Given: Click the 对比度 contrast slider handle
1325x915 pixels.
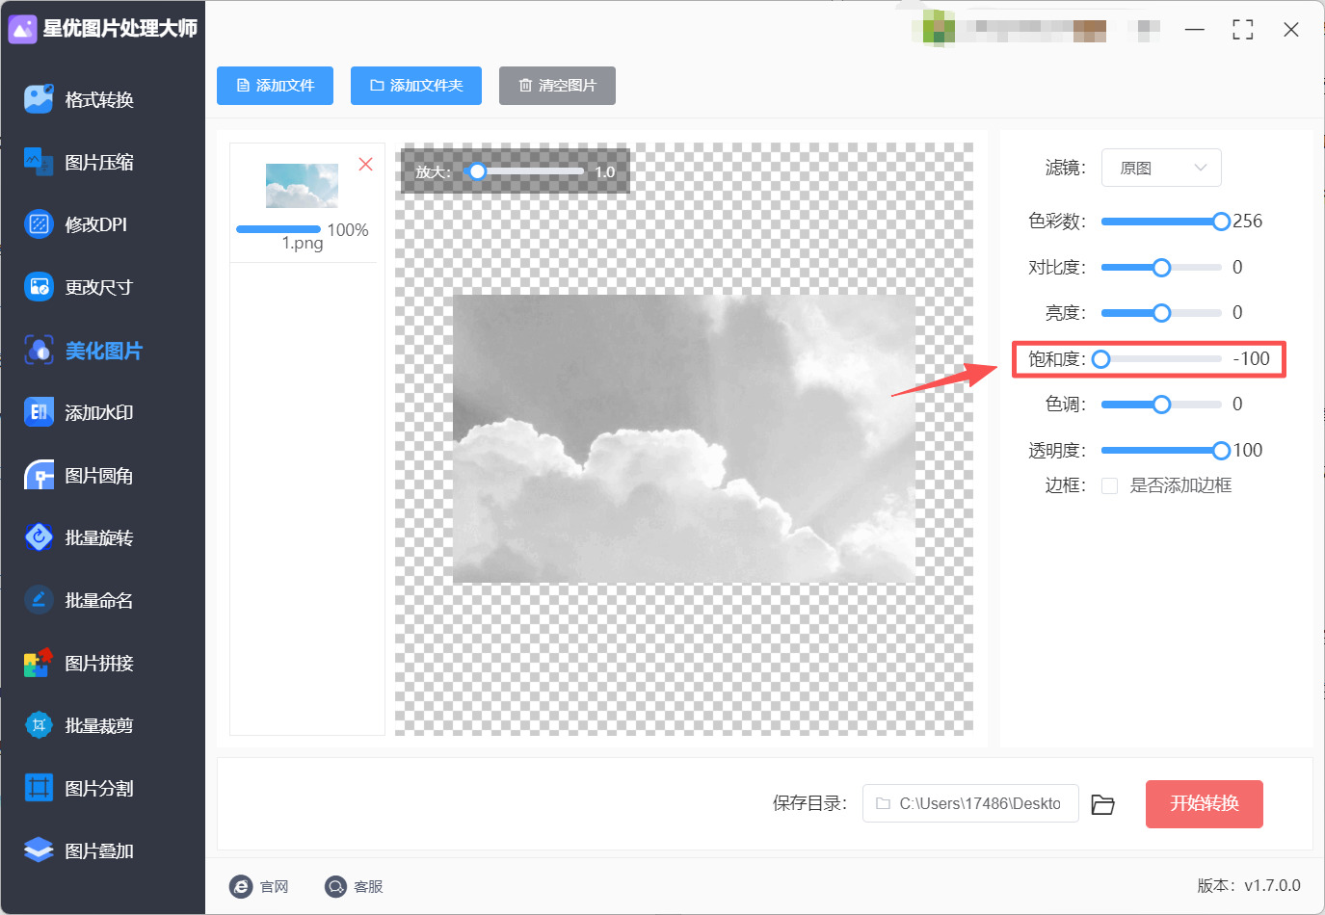Looking at the screenshot, I should [1162, 268].
